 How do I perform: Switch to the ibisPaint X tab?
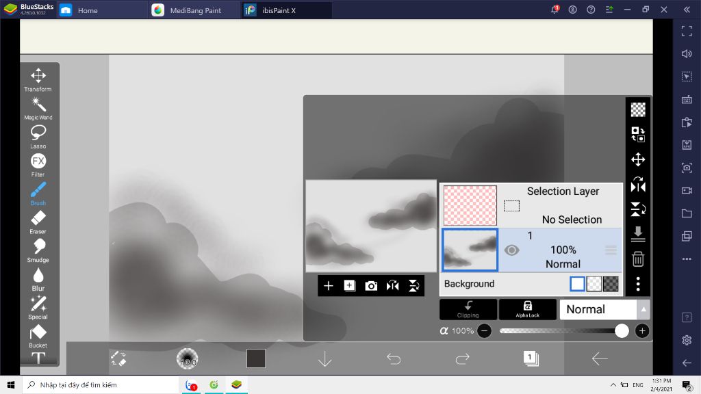pyautogui.click(x=286, y=10)
